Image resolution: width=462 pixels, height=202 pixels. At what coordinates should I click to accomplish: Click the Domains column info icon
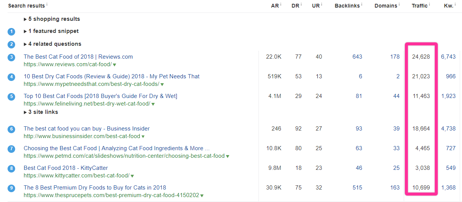click(399, 4)
